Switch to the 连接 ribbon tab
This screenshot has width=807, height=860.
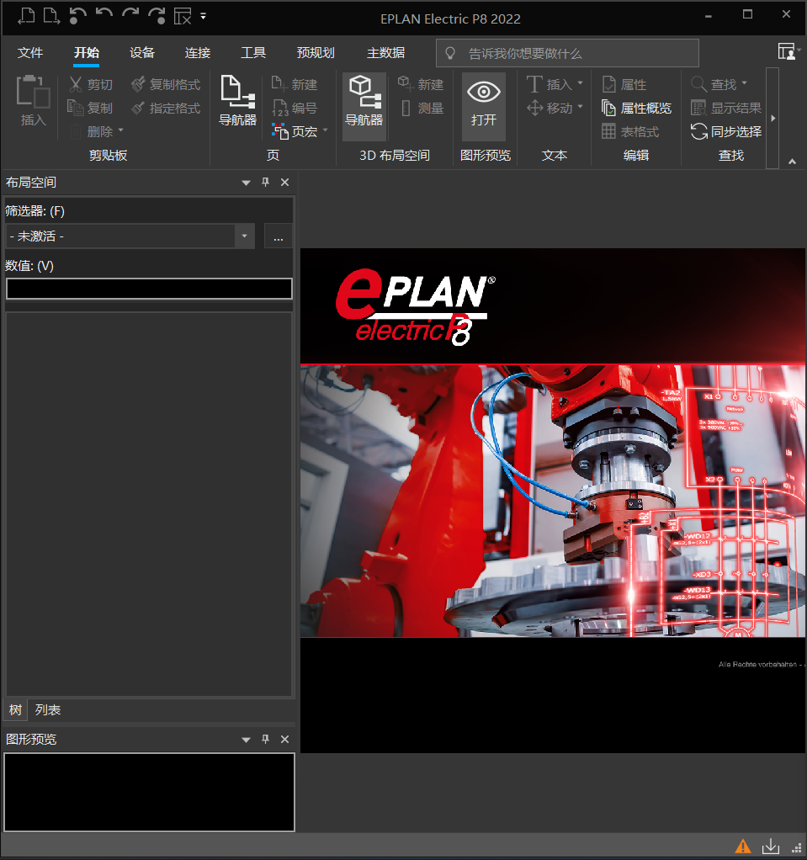pyautogui.click(x=197, y=52)
